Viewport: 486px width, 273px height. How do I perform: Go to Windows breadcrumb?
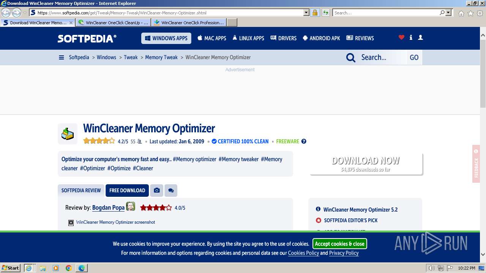[106, 58]
